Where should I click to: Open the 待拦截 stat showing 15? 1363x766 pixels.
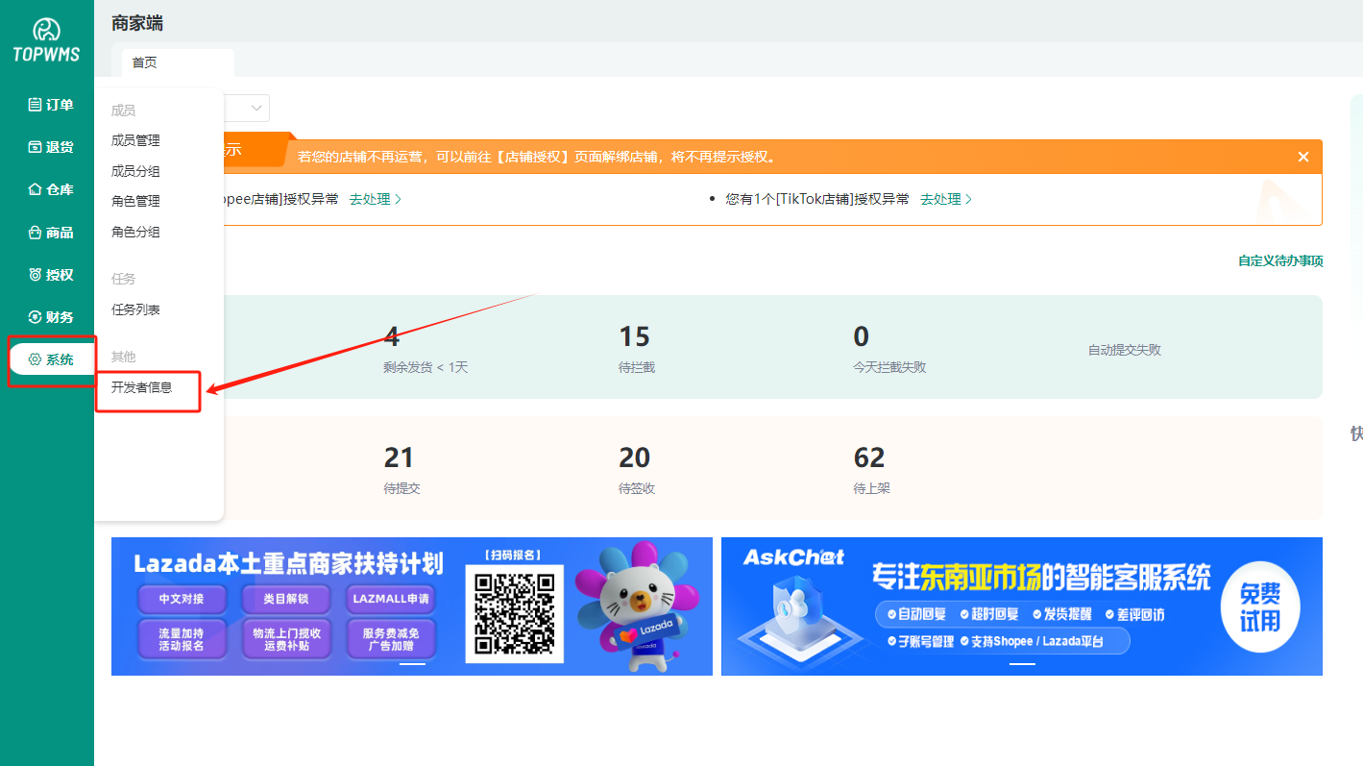click(637, 348)
